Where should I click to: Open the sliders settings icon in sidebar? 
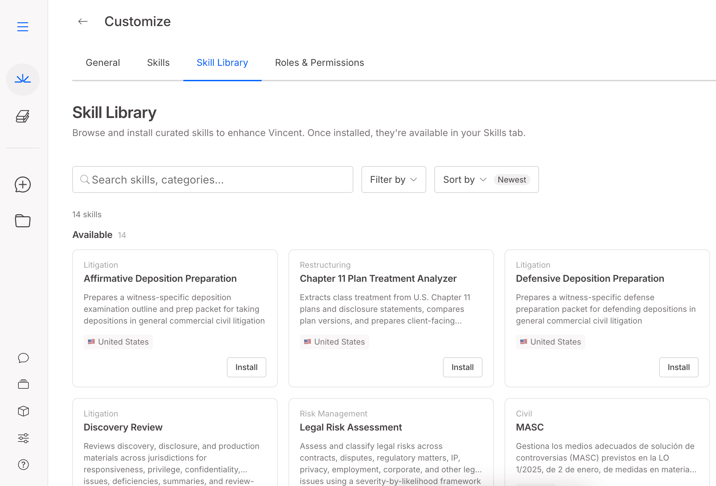(x=23, y=438)
